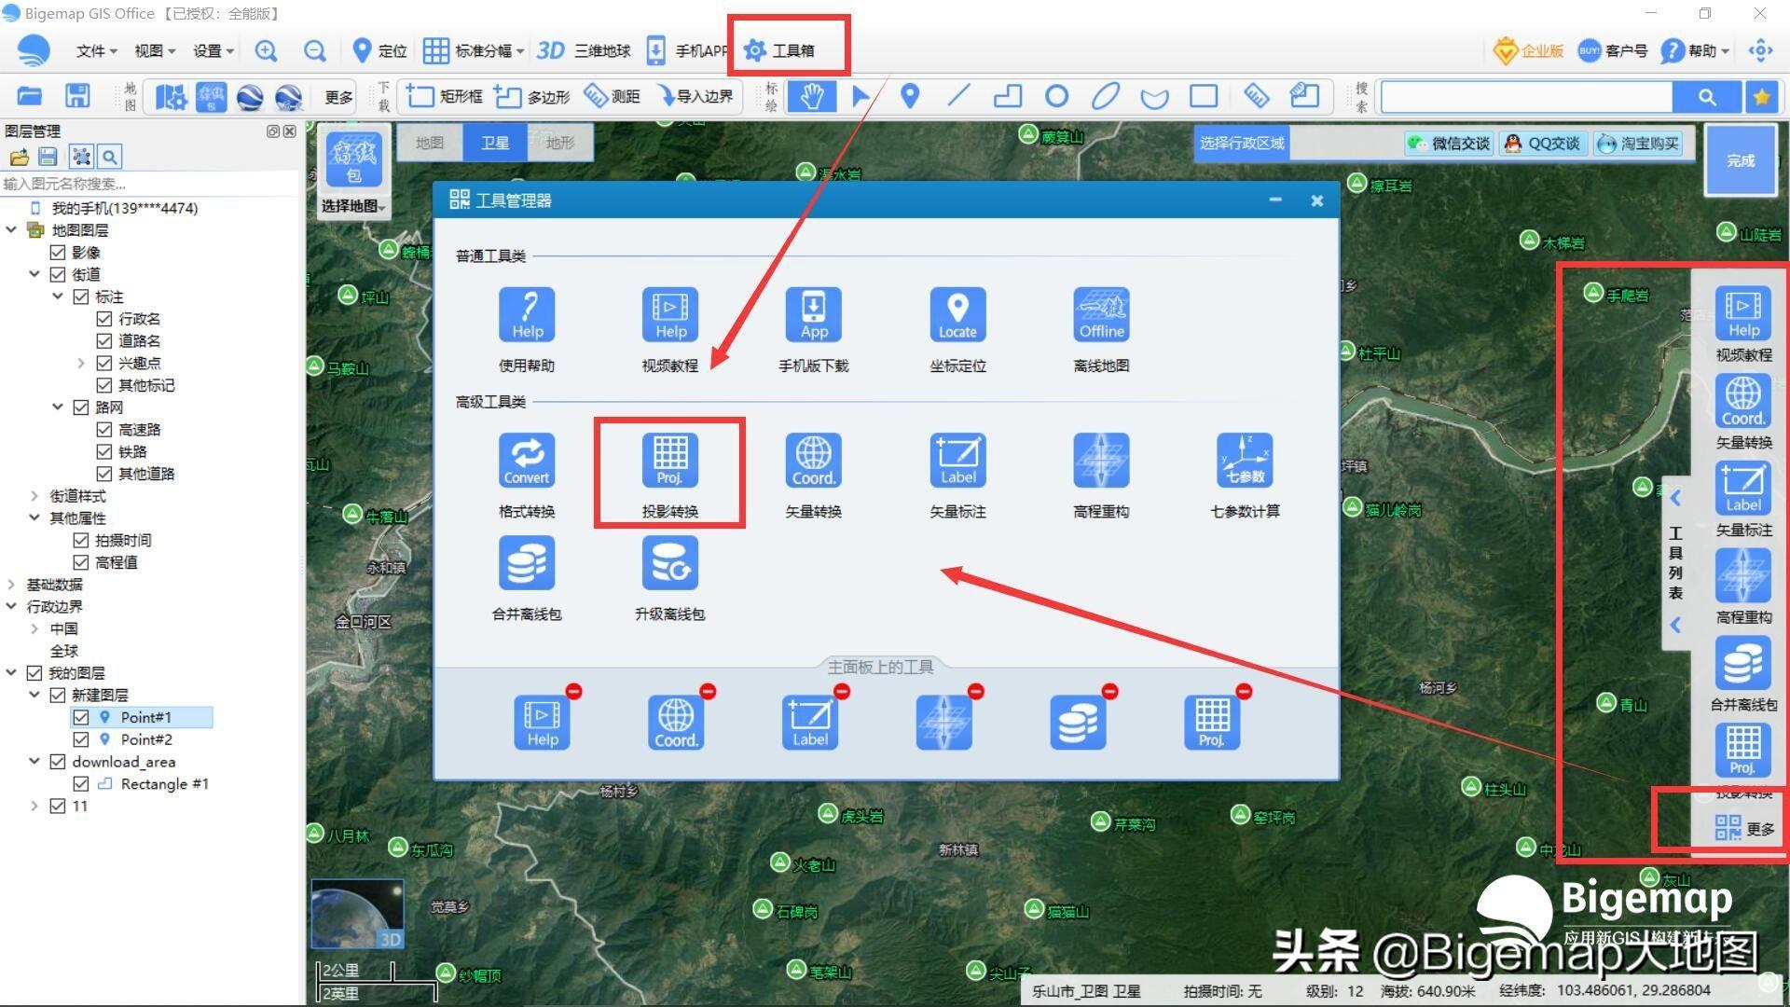Screen dimensions: 1790x1007
Task: Open 坐标定位 Locate tool
Action: pos(957,315)
